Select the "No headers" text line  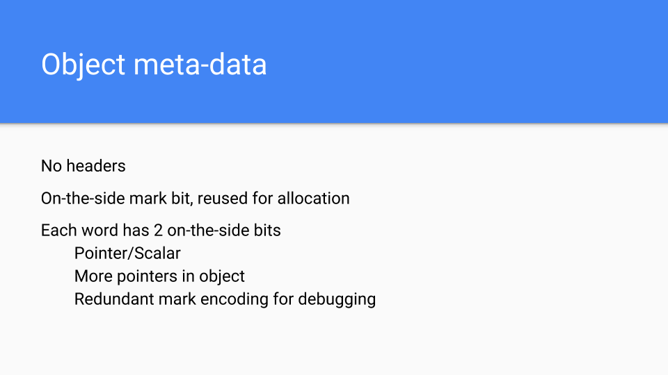pos(83,166)
